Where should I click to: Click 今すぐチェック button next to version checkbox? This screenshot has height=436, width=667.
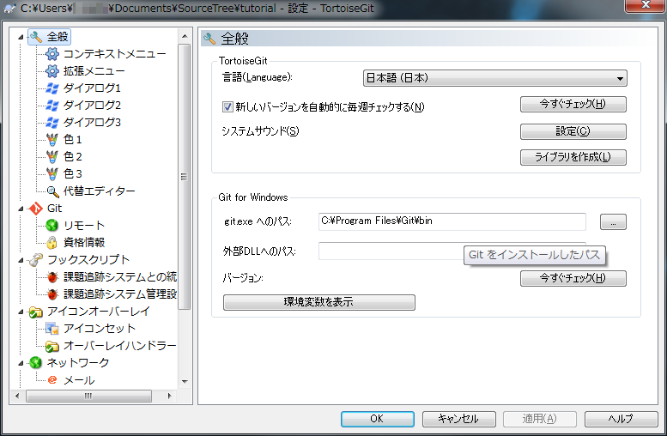(x=573, y=104)
